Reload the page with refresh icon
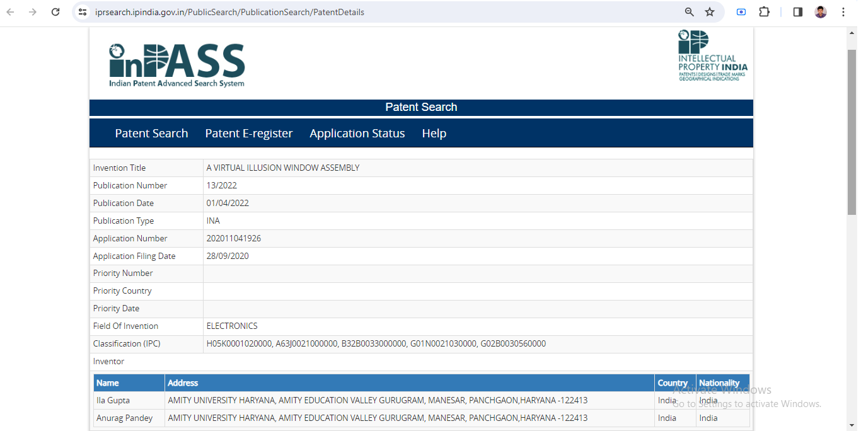Viewport: 861px width, 431px height. pyautogui.click(x=55, y=12)
